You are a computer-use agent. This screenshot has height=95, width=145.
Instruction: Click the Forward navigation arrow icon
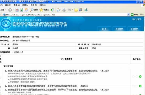[x=10, y=10]
